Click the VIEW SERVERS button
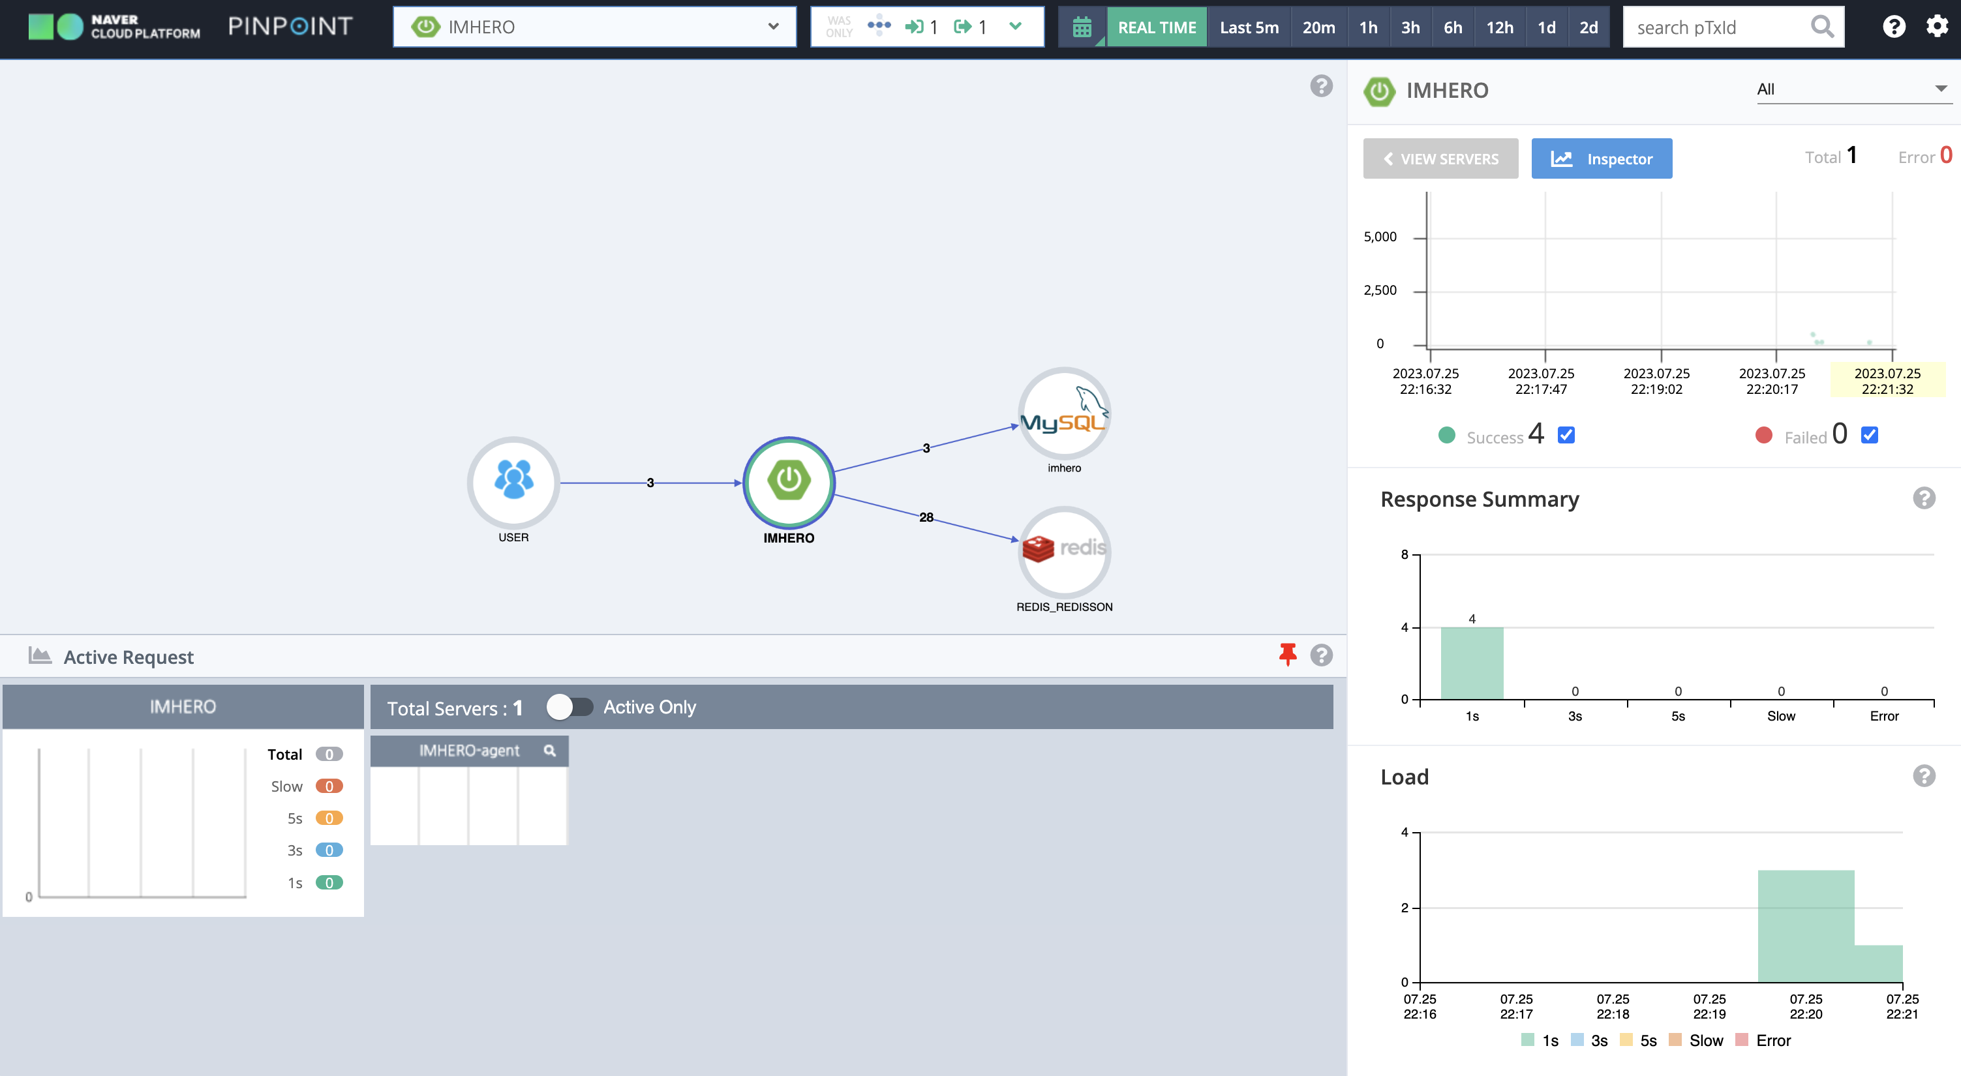This screenshot has width=1961, height=1076. [1440, 158]
